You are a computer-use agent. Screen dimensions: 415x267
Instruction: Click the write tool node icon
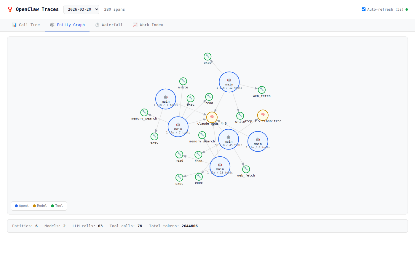click(x=183, y=81)
